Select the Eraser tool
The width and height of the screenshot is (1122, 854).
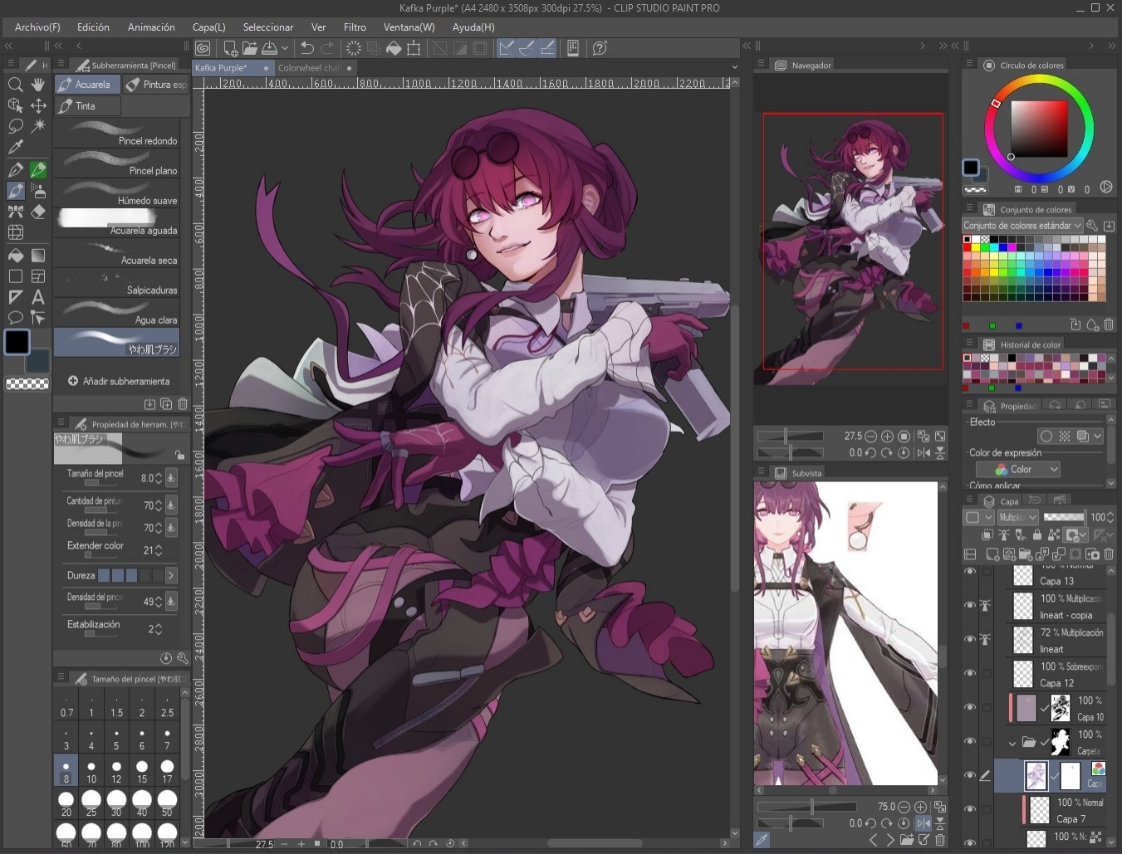click(x=38, y=212)
